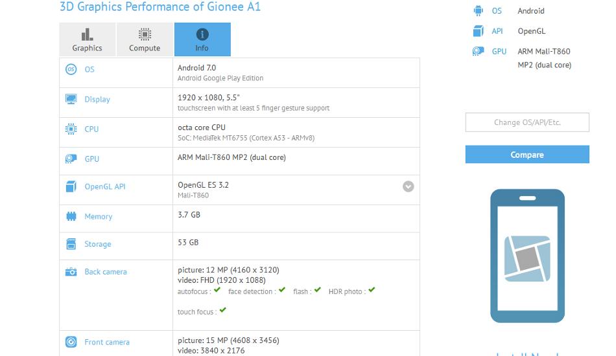Select the SoC MediaTek MT6755 text
Image resolution: width=616 pixels, height=356 pixels.
point(246,138)
